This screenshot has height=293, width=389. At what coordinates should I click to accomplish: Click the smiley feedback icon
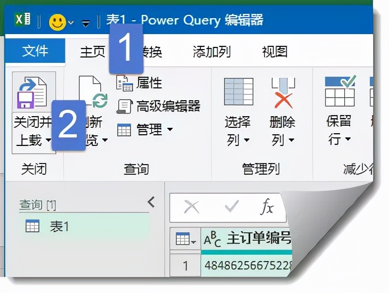point(58,22)
